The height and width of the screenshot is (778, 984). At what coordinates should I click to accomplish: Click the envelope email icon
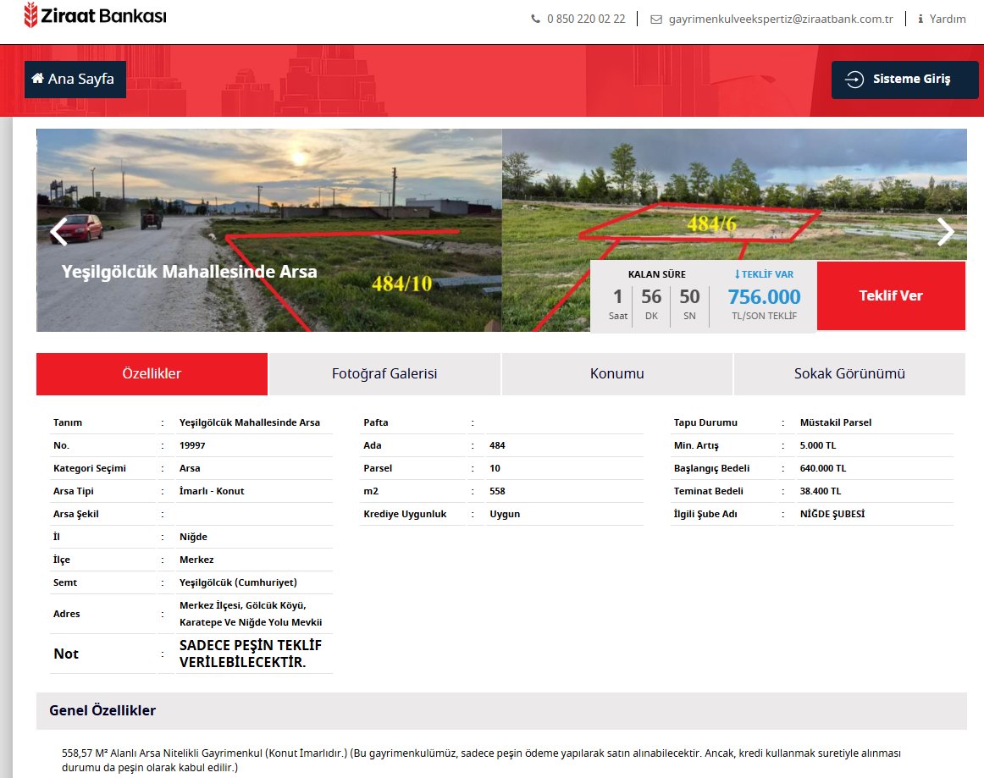tap(655, 19)
